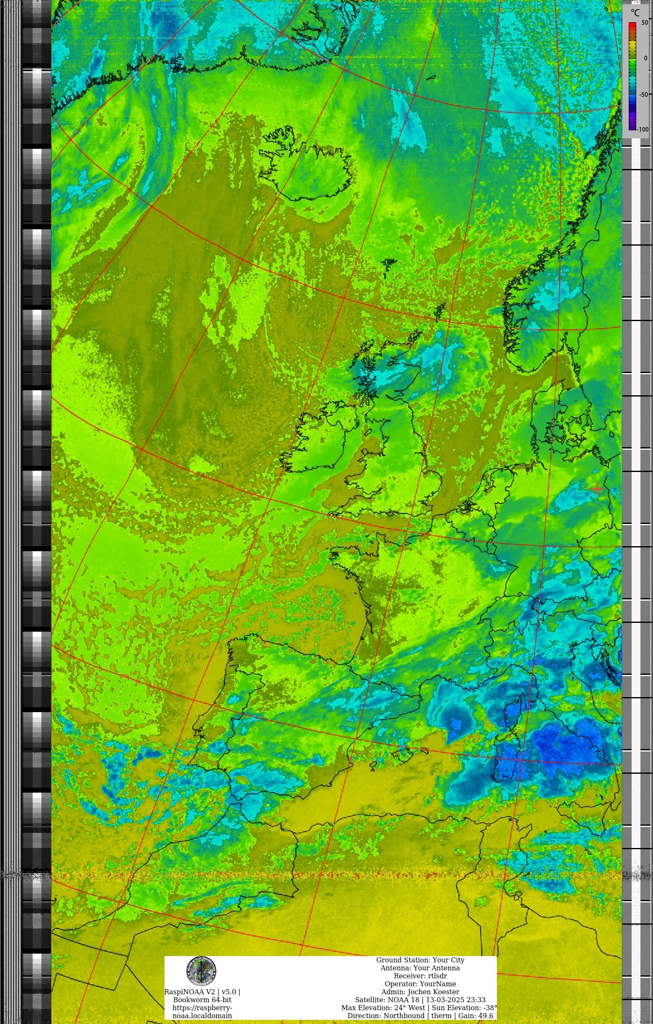653x1024 pixels.
Task: Open the https://raspberry-noaa.localdomain link text
Action: (202, 1012)
